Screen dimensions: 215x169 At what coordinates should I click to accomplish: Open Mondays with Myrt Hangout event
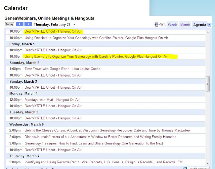(52, 99)
